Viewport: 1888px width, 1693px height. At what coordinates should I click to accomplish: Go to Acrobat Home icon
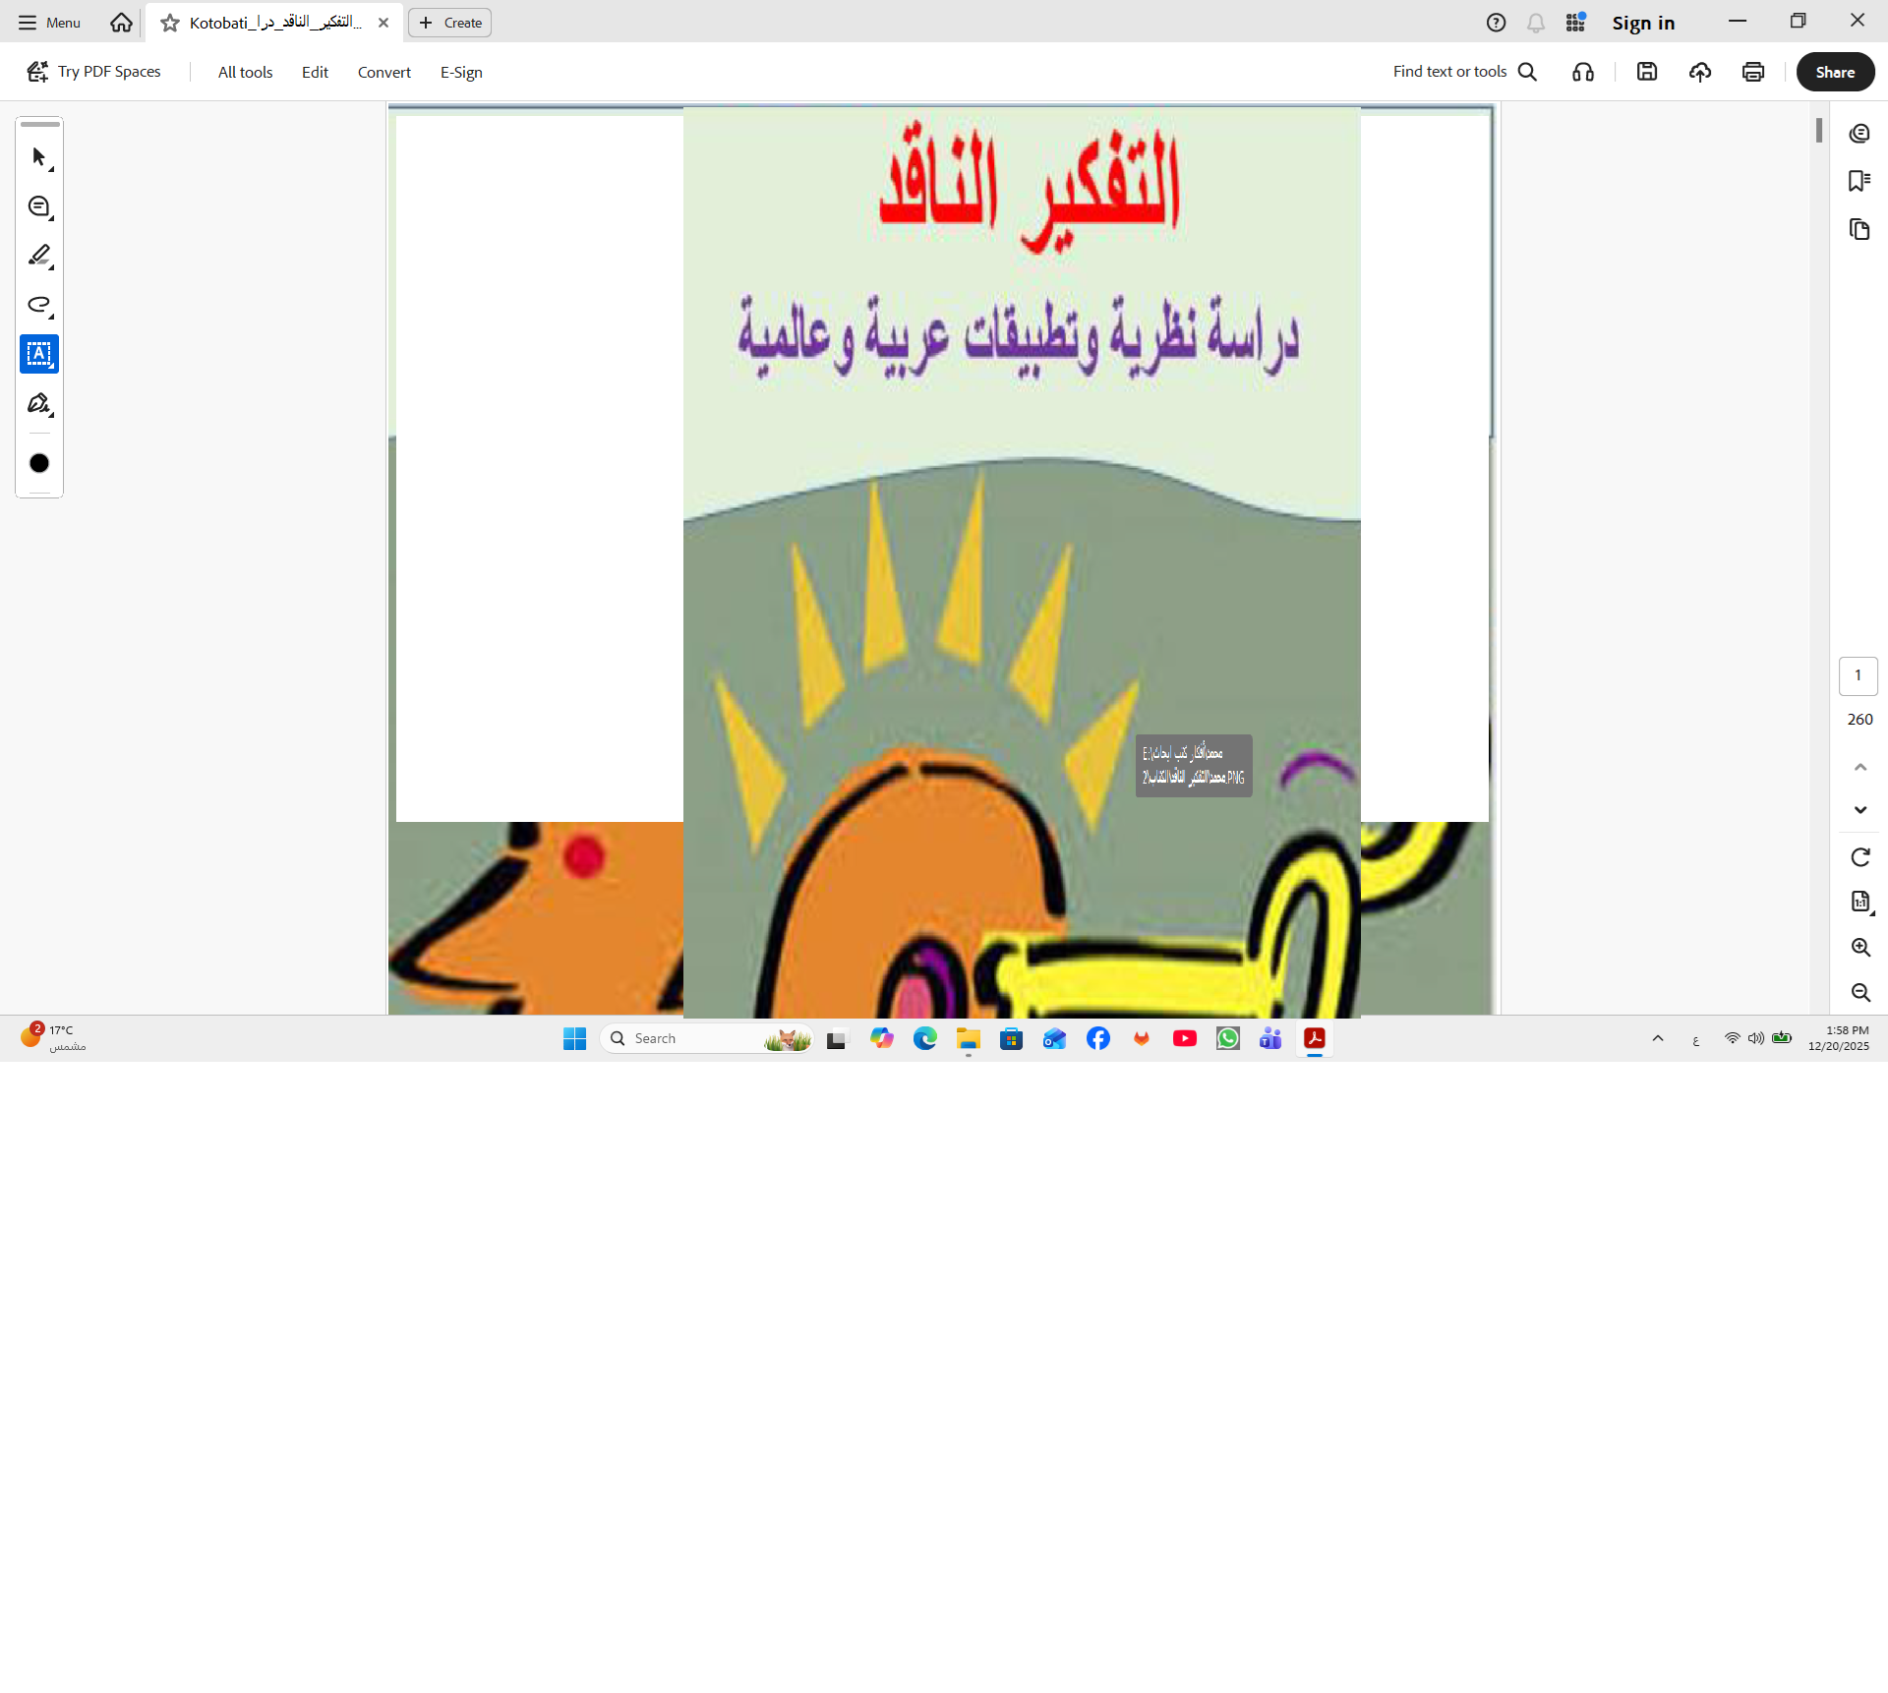pos(121,23)
